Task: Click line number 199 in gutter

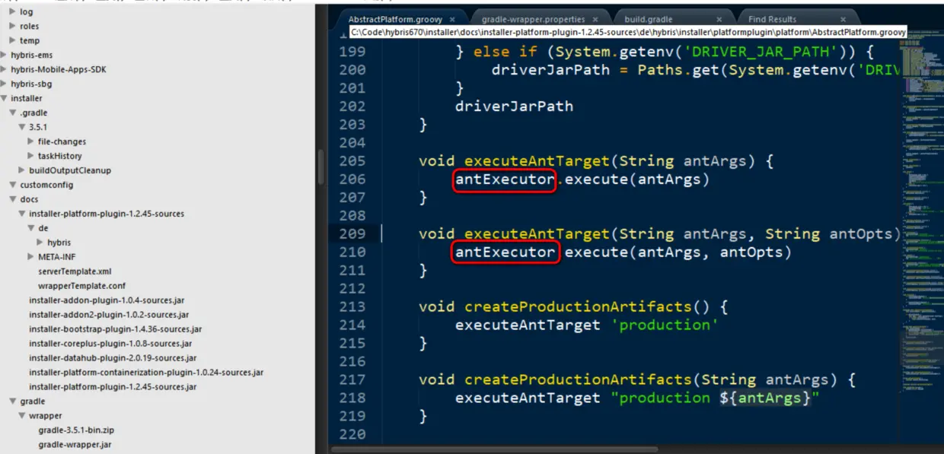Action: (x=352, y=52)
